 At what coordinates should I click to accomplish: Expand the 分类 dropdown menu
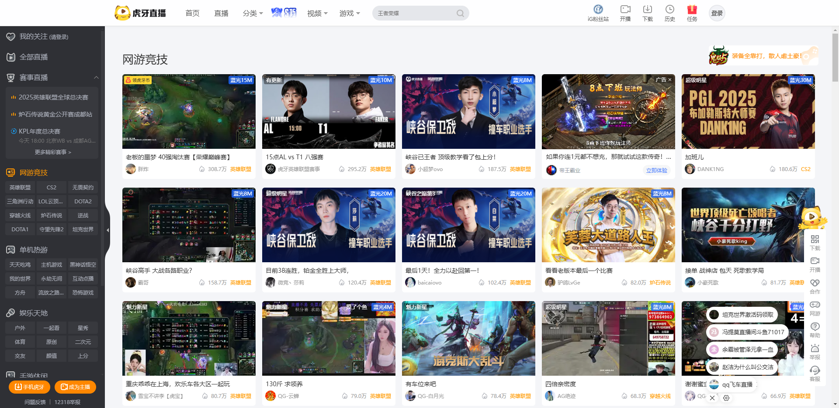coord(253,14)
